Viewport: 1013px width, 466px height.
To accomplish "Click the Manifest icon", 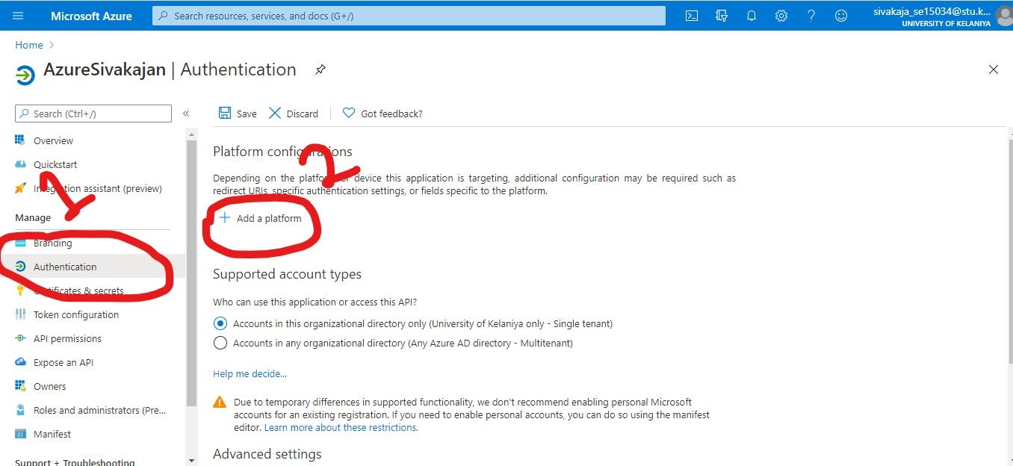I will coord(20,434).
